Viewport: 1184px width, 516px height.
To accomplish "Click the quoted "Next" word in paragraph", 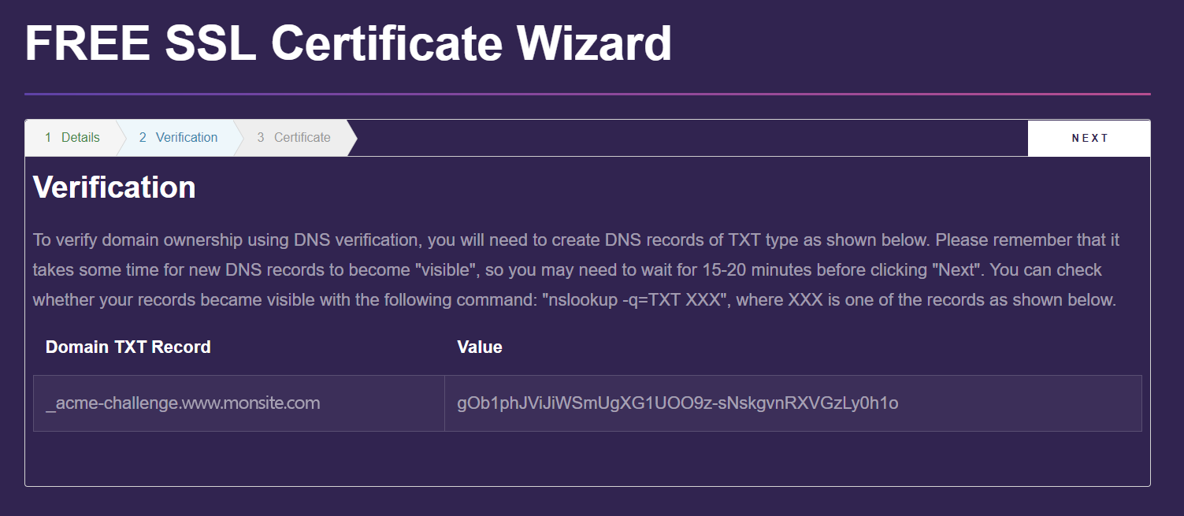I will click(x=957, y=269).
